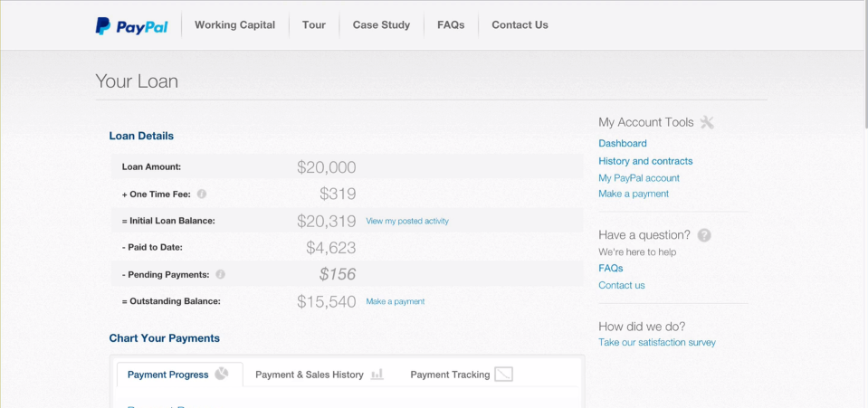
Task: Switch to the Payment Progress tab
Action: click(x=180, y=375)
